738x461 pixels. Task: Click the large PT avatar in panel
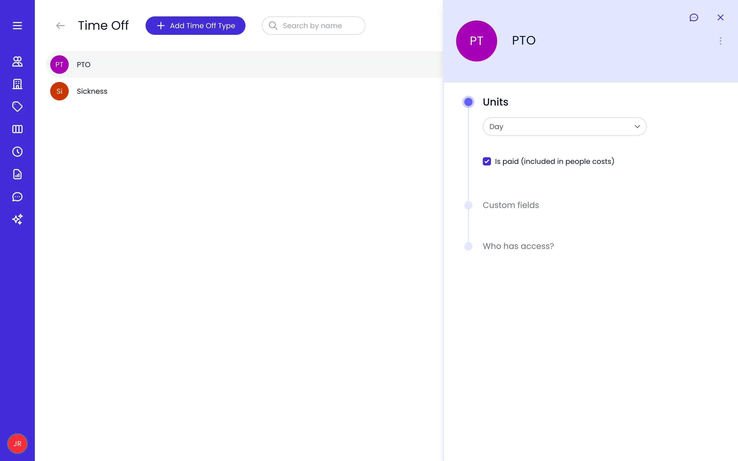point(476,41)
